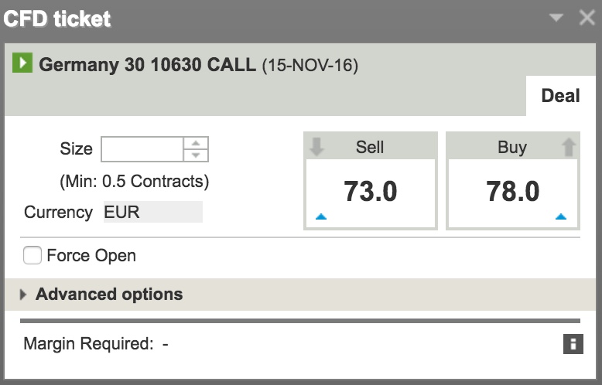Focus the Size input field

[142, 148]
